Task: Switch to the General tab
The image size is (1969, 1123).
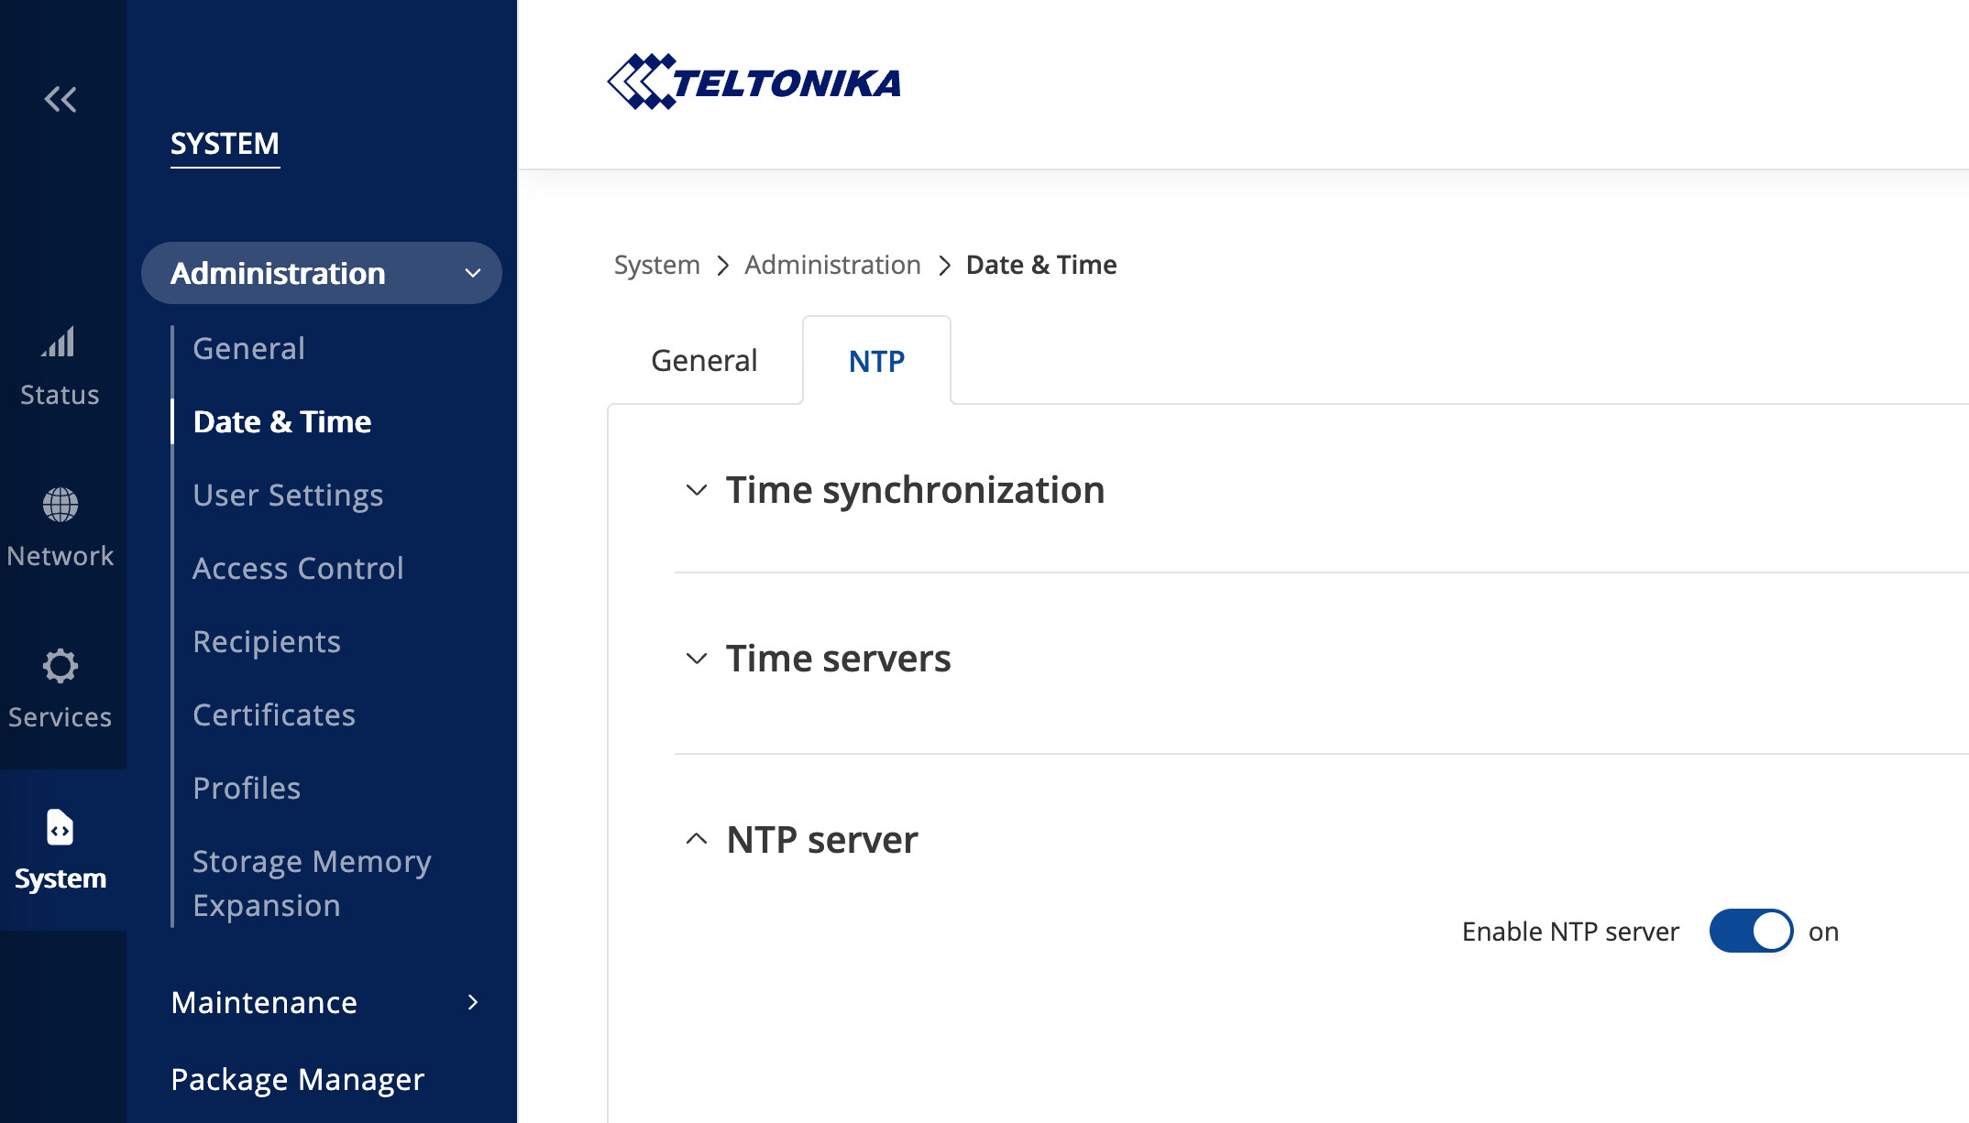Action: [704, 361]
